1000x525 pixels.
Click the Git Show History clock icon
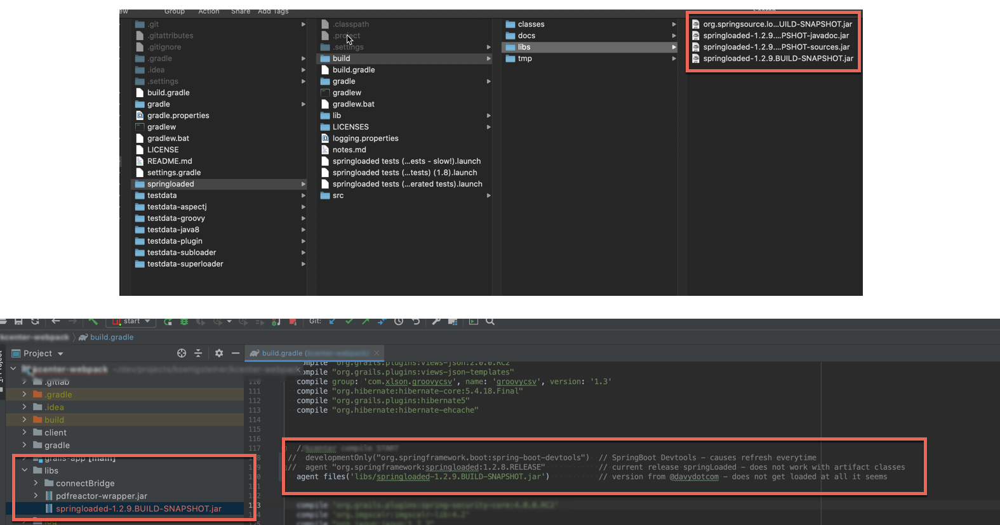[399, 321]
